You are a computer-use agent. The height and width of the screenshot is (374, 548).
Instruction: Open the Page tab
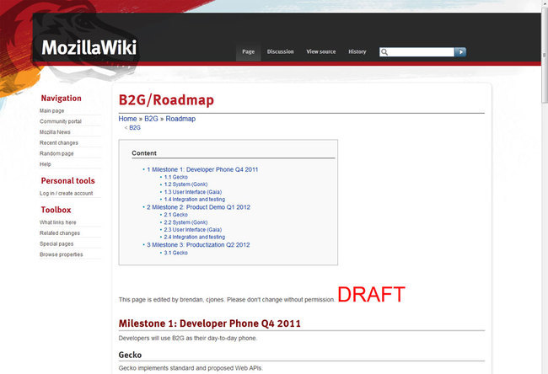point(248,51)
